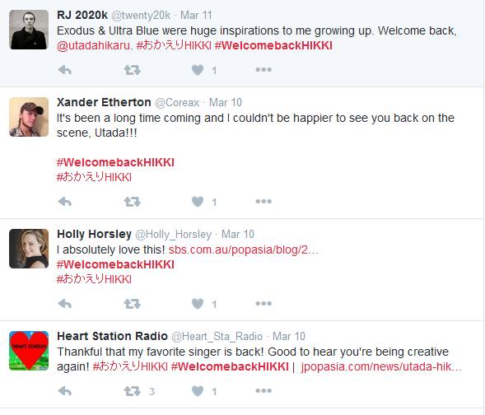This screenshot has width=485, height=415.
Task: Retweet Holly Horsley's tweet
Action: [132, 304]
